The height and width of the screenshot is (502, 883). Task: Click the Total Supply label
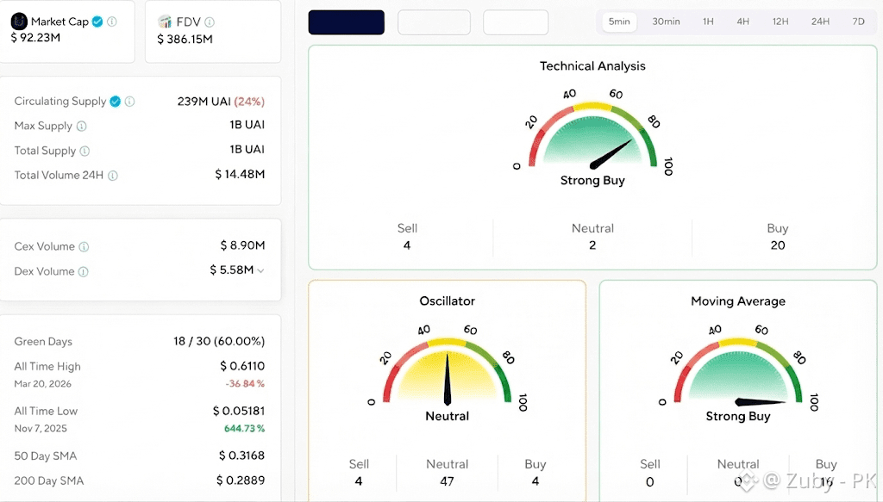tap(45, 151)
